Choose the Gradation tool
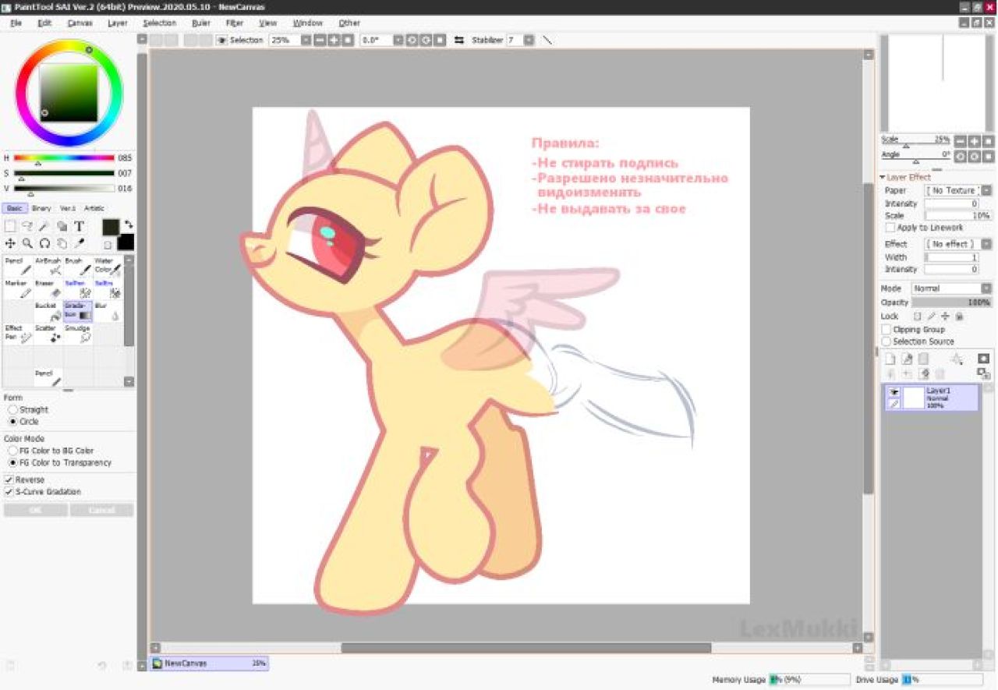Viewport: 998px width, 690px height. click(x=78, y=312)
